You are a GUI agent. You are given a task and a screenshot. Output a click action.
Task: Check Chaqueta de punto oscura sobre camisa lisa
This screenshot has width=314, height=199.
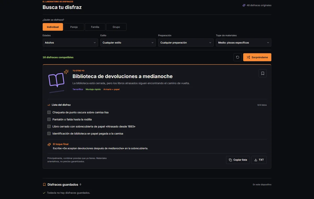coord(49,112)
